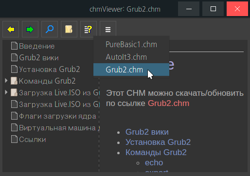The image size is (250, 176).
Task: Follow the Установка Grub2 page link
Action: [158, 142]
